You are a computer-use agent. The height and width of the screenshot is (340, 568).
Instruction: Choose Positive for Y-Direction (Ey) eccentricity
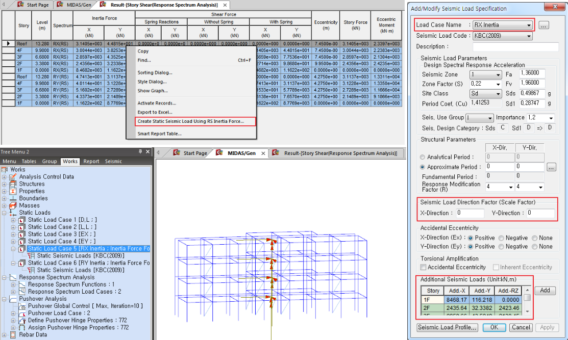point(470,247)
